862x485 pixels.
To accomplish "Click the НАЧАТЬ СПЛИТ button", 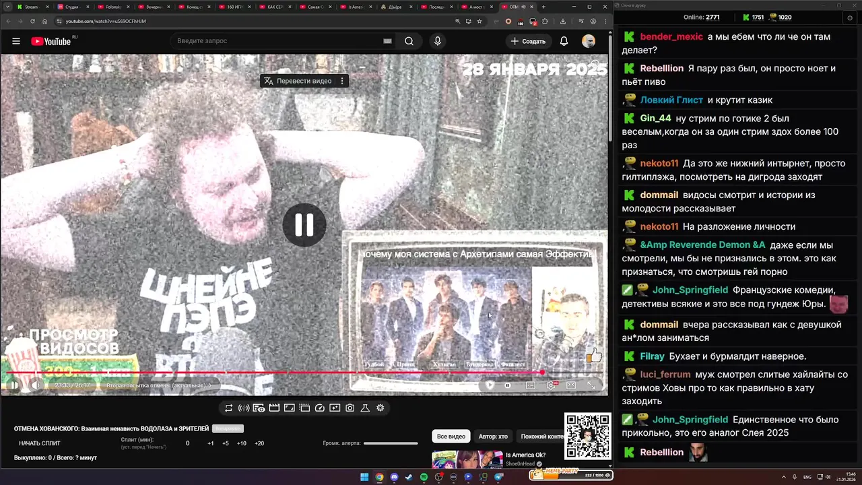I will [40, 443].
